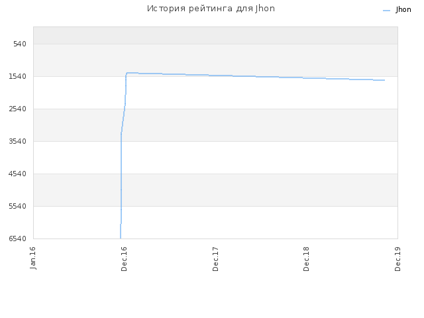Click the rightmost end of the rating line
Viewport: 424px width, 318px height.
coord(384,80)
